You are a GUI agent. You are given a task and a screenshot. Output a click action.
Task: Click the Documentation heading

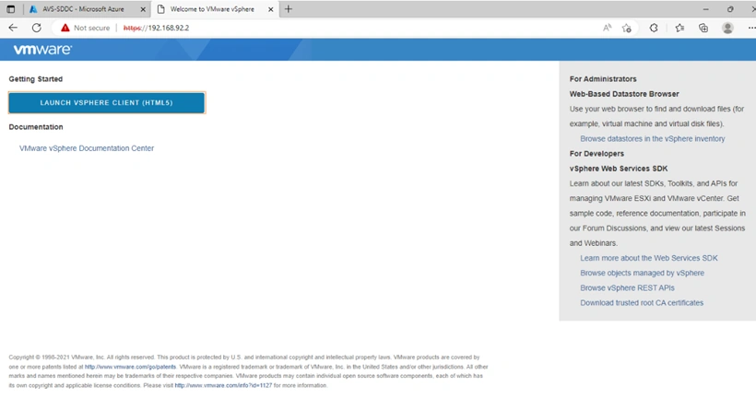36,127
